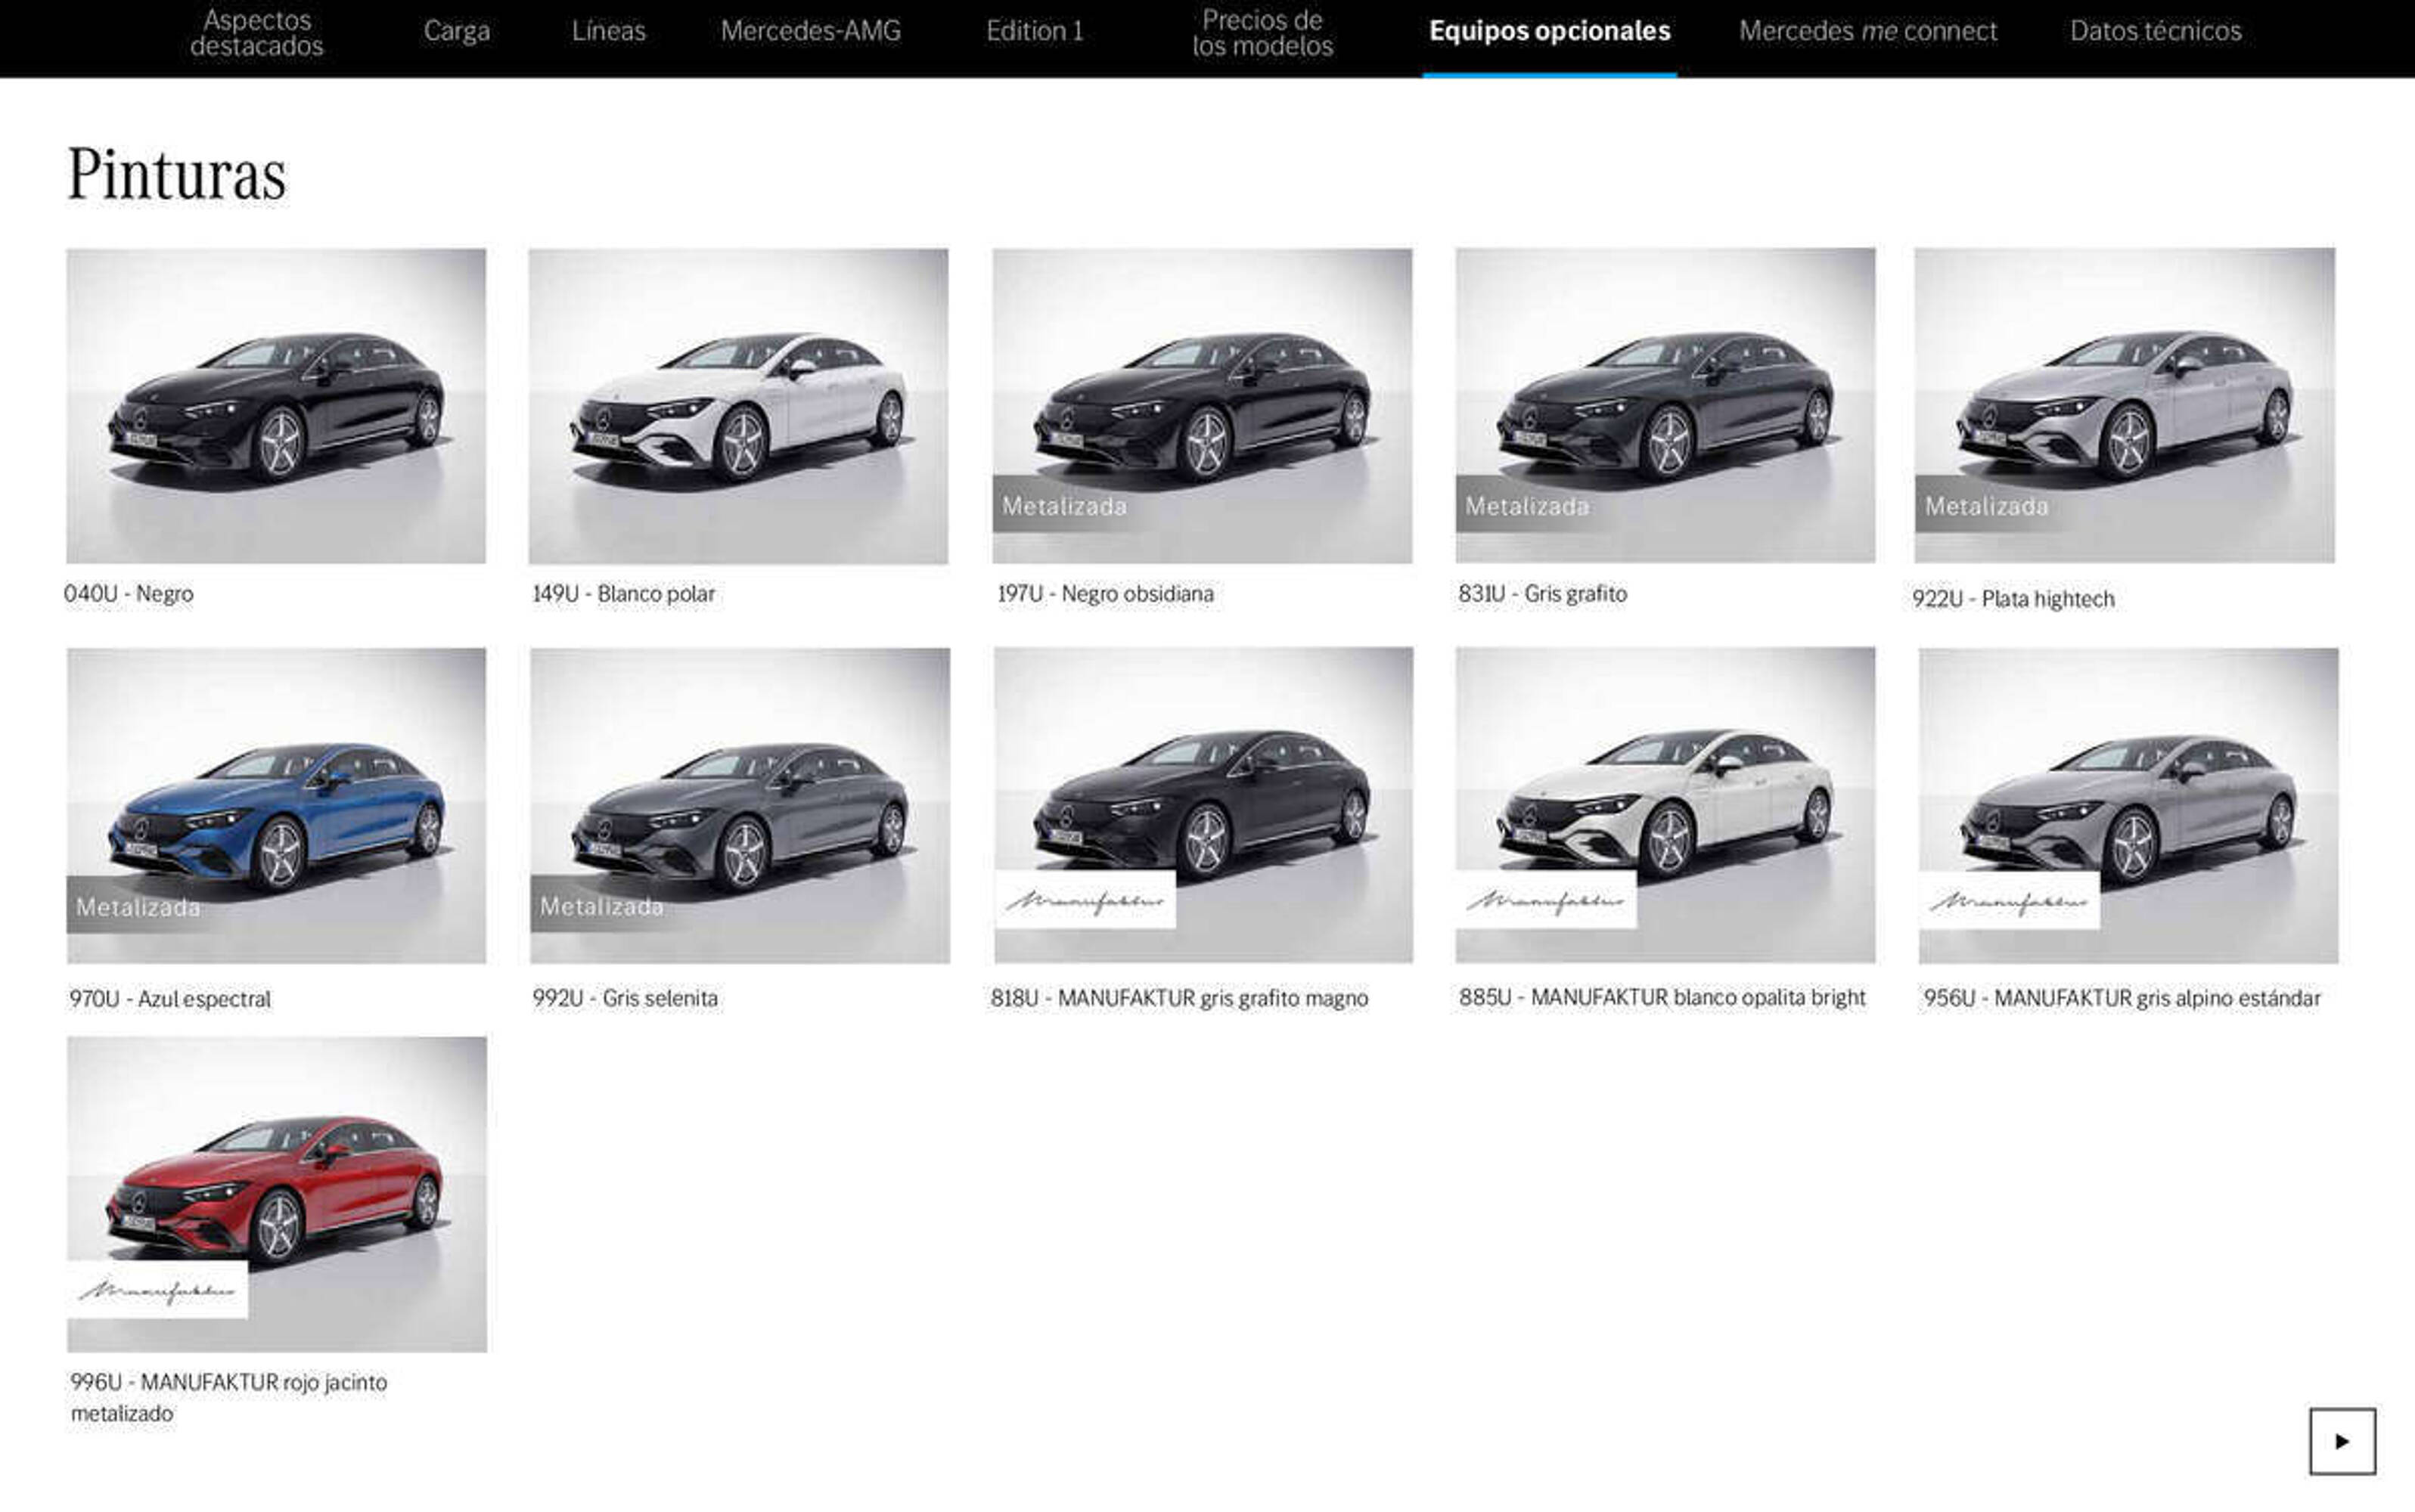Image resolution: width=2415 pixels, height=1512 pixels.
Task: Click '818U - MANUFAKTUR gris grafito magno' label
Action: click(1179, 998)
